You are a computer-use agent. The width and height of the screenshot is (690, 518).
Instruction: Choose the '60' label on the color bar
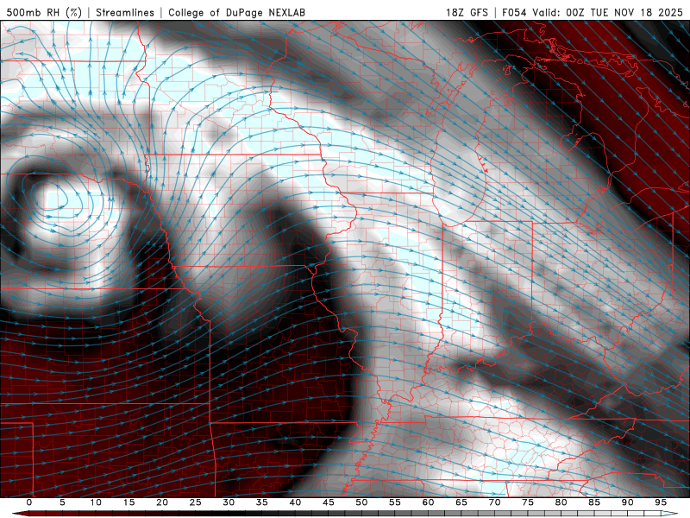click(428, 502)
